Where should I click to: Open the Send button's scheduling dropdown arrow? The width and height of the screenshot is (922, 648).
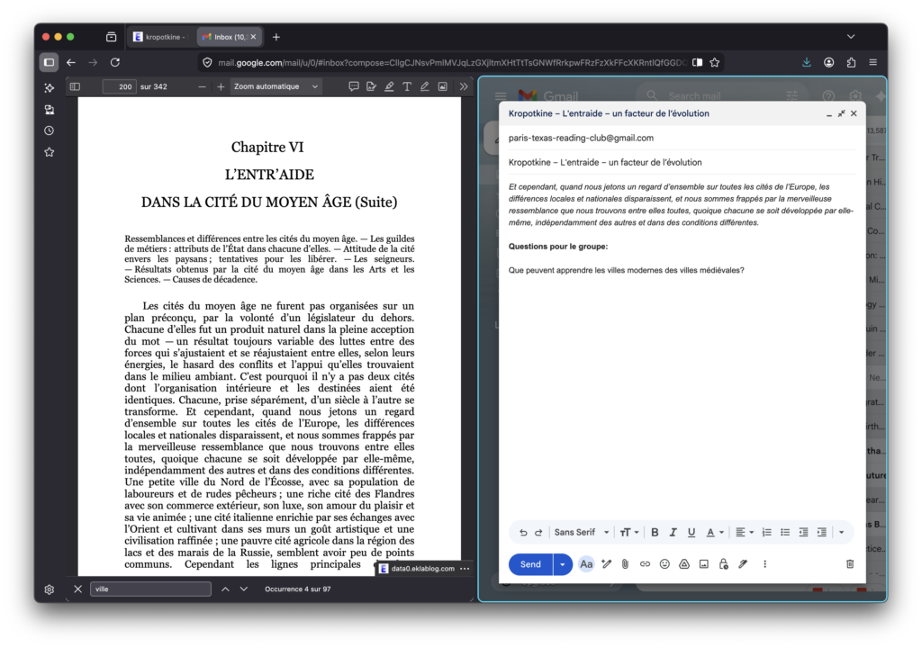click(562, 564)
